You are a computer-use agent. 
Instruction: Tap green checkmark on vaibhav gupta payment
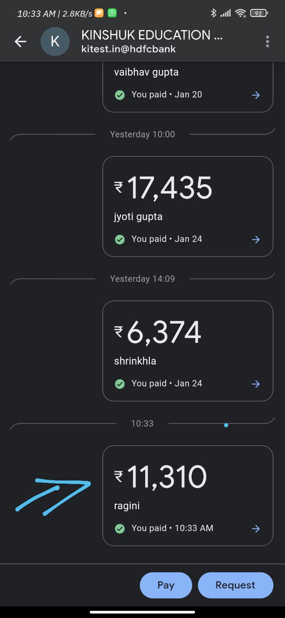pos(120,95)
